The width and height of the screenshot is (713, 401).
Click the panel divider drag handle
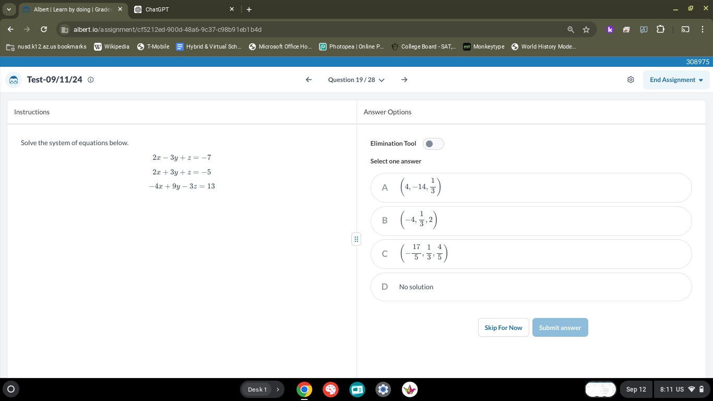click(356, 239)
